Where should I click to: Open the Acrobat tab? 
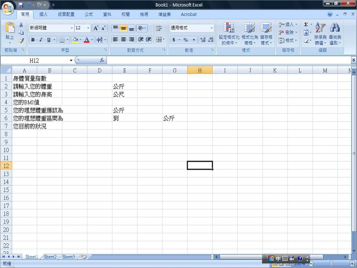189,14
